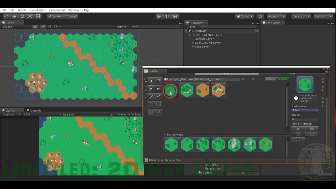336x189 pixels.
Task: Toggle 2D mode in the Scene view
Action: click(35, 27)
